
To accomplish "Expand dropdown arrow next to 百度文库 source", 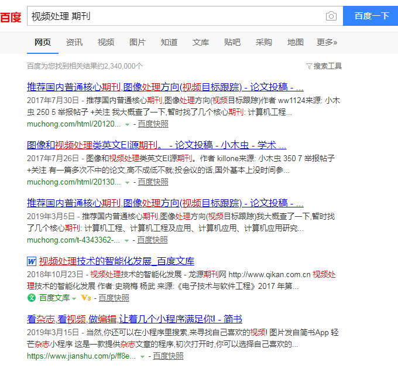I will coord(74,299).
